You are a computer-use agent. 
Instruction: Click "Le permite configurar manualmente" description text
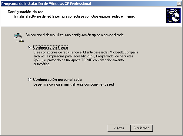click(x=74, y=84)
